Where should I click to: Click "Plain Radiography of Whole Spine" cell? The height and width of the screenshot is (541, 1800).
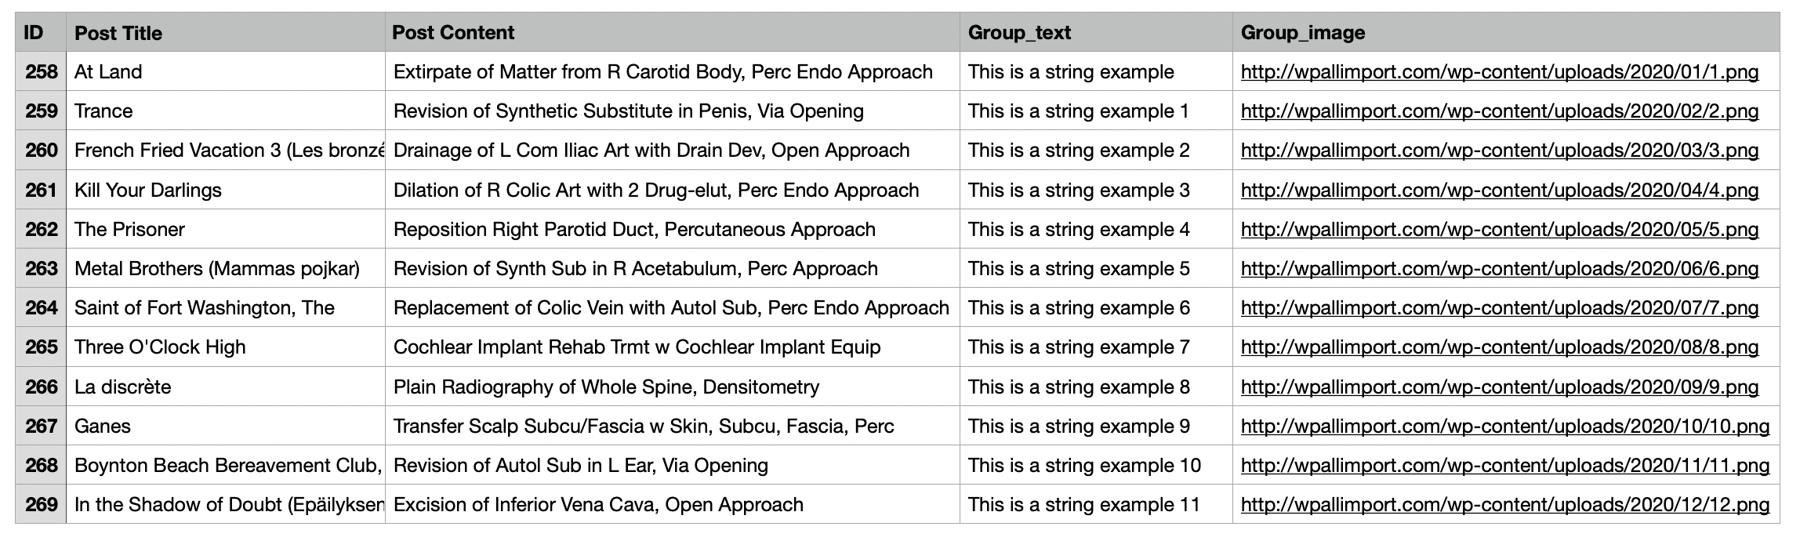[x=606, y=387]
